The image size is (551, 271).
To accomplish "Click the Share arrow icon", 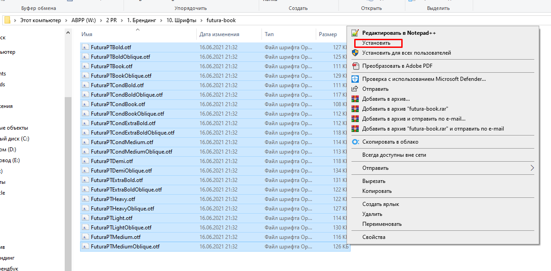I will [x=355, y=89].
